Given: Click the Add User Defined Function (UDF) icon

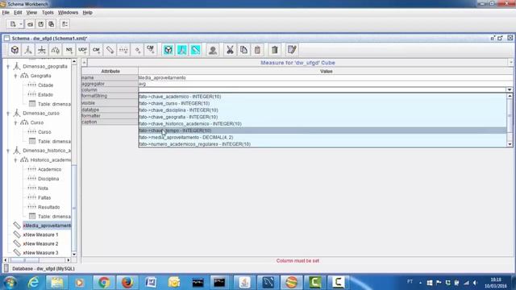Looking at the screenshot, I should (82, 50).
